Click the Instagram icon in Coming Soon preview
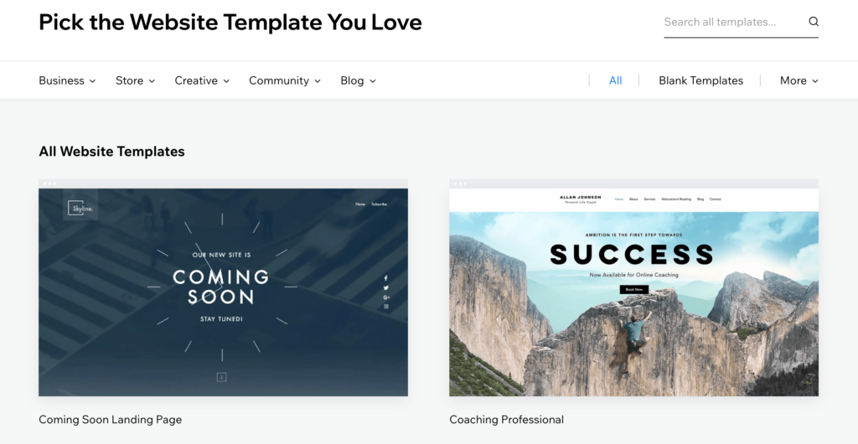 pos(385,307)
